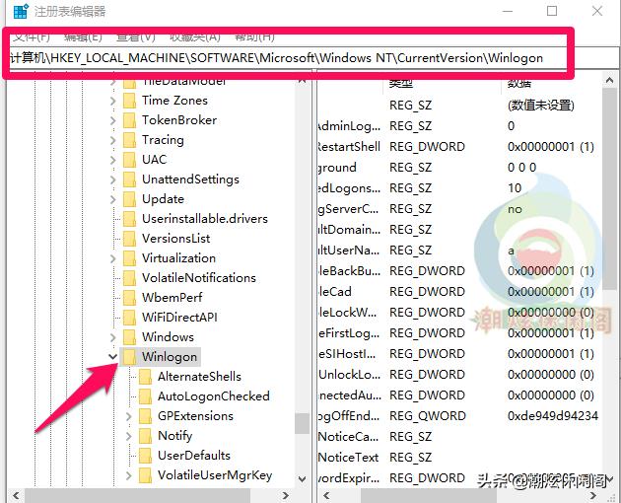The image size is (621, 503).
Task: Click the (数值未设置) default data cell
Action: (540, 106)
